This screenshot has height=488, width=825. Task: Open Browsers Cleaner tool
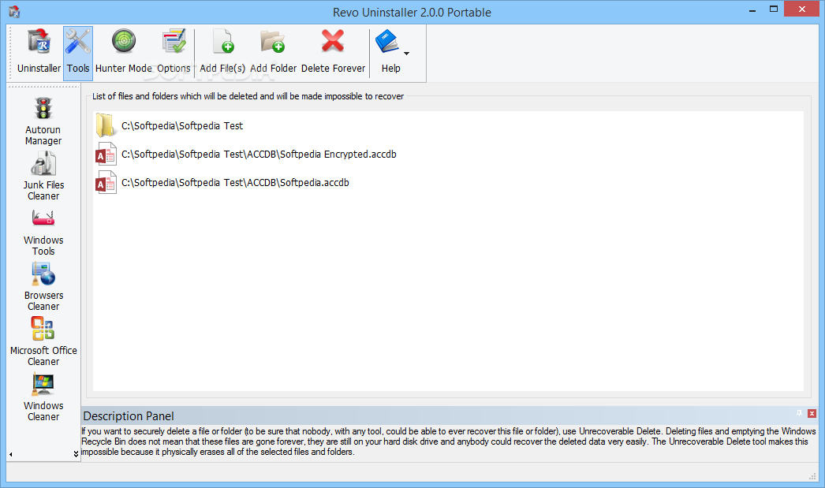[43, 287]
